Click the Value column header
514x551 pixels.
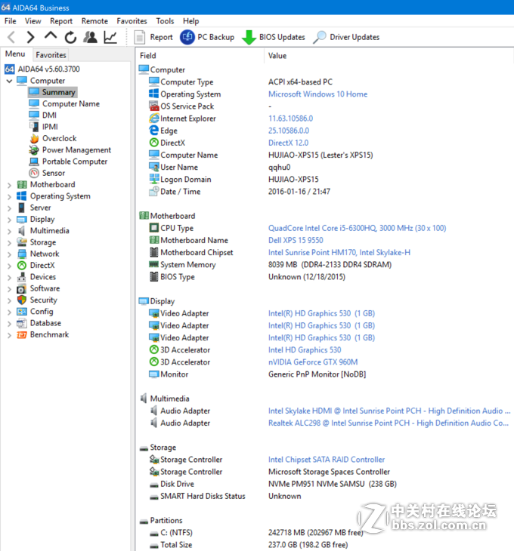coord(277,55)
